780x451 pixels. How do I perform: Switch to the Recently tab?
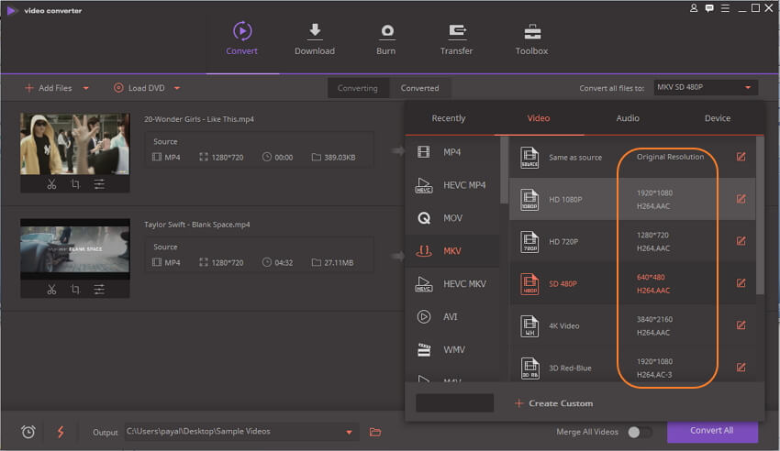(x=449, y=118)
